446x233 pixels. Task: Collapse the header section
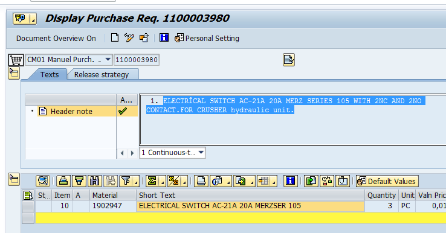tap(14, 74)
